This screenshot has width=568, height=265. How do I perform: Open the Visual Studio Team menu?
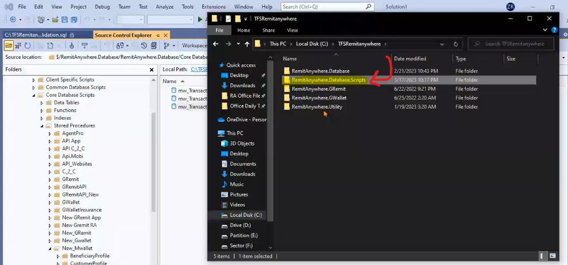[124, 6]
